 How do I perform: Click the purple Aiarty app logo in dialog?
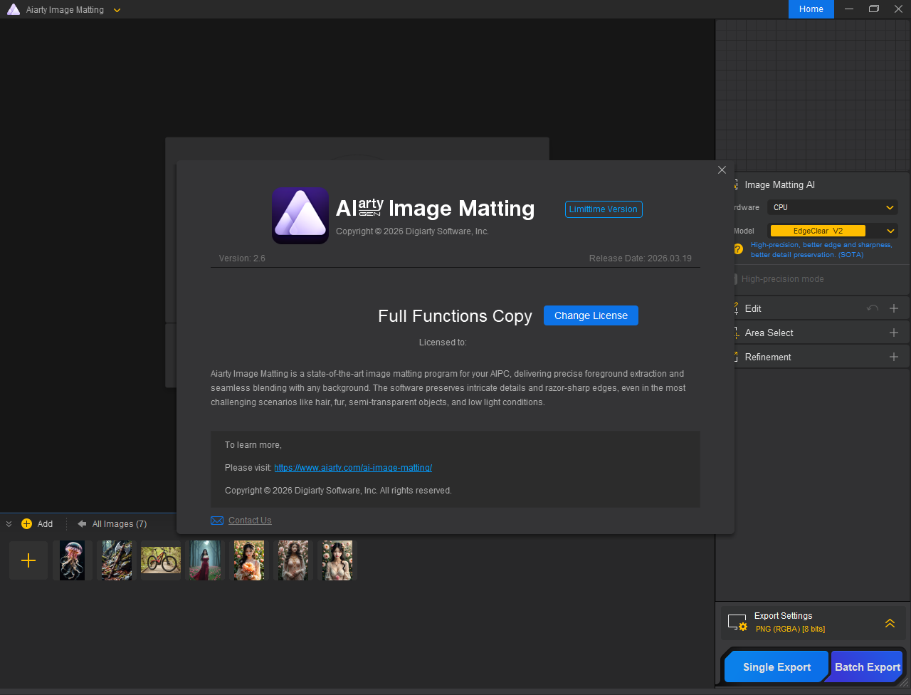[x=300, y=216]
